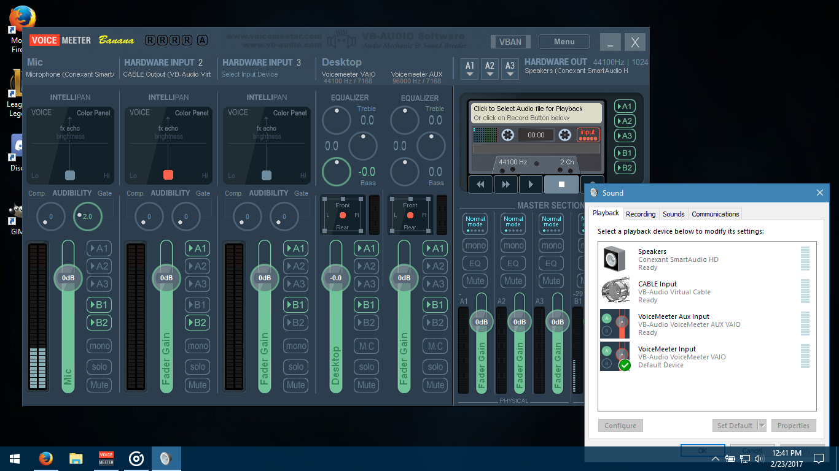
Task: Mute the Mic input channel
Action: click(99, 385)
